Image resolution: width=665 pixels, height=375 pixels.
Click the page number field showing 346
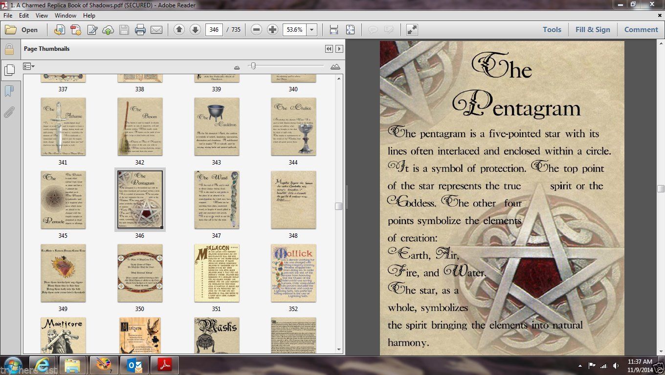click(x=214, y=30)
